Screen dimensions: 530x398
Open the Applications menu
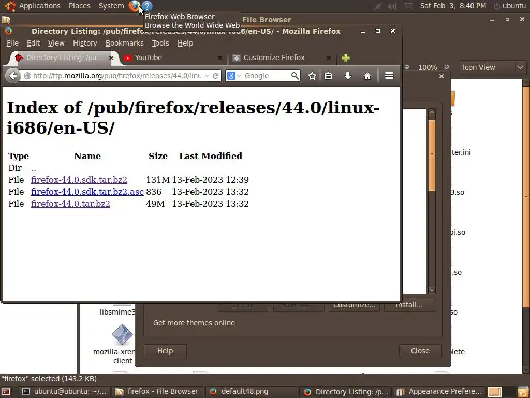tap(39, 6)
